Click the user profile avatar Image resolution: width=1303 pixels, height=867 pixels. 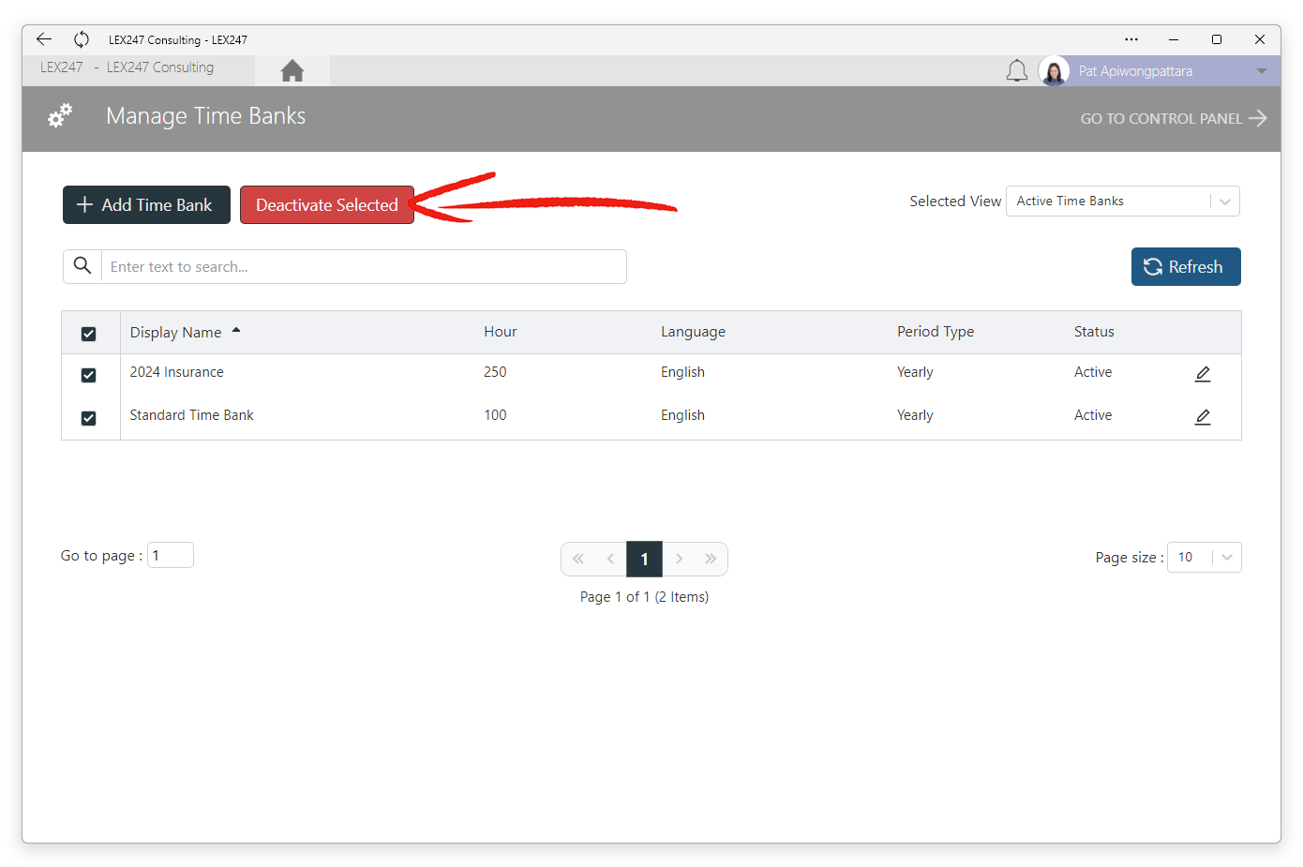point(1054,71)
